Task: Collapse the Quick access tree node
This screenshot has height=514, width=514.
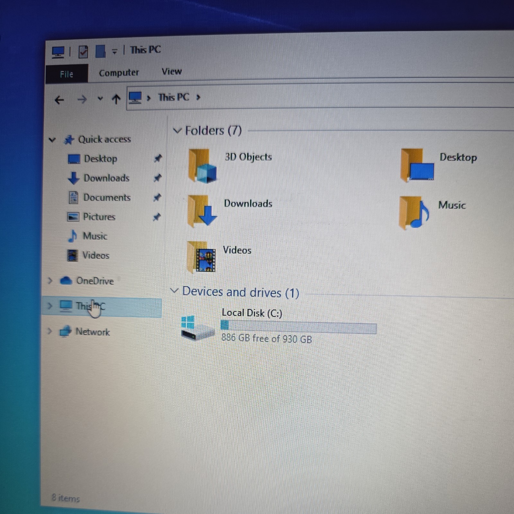Action: 52,140
